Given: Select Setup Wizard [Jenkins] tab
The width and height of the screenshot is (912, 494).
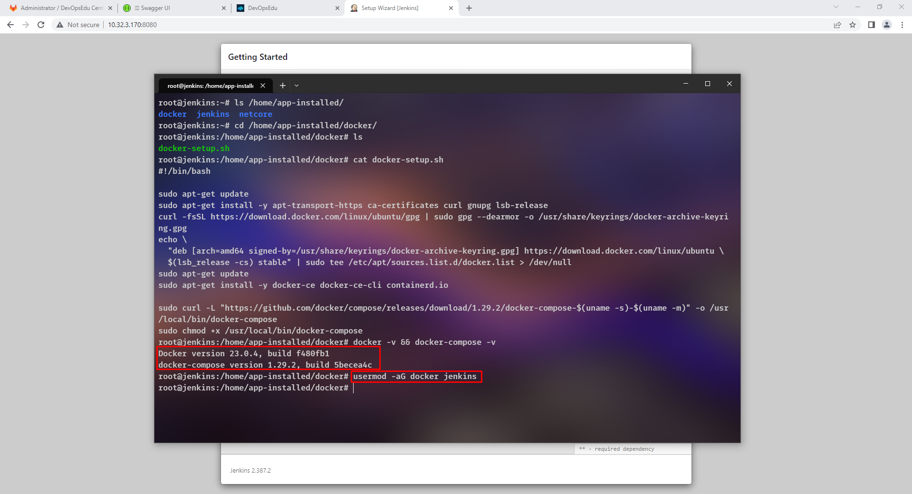Looking at the screenshot, I should pos(401,8).
